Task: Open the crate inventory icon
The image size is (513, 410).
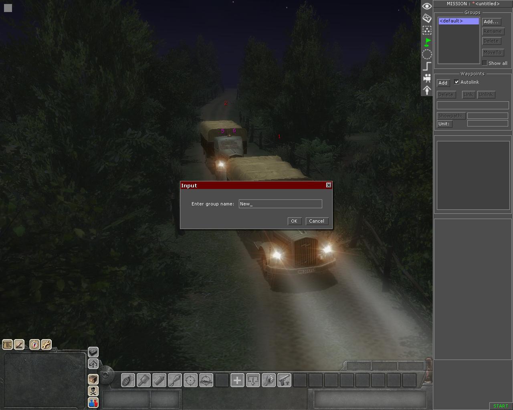Action: tap(93, 379)
